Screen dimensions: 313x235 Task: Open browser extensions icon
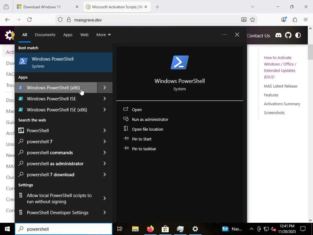pos(295,20)
